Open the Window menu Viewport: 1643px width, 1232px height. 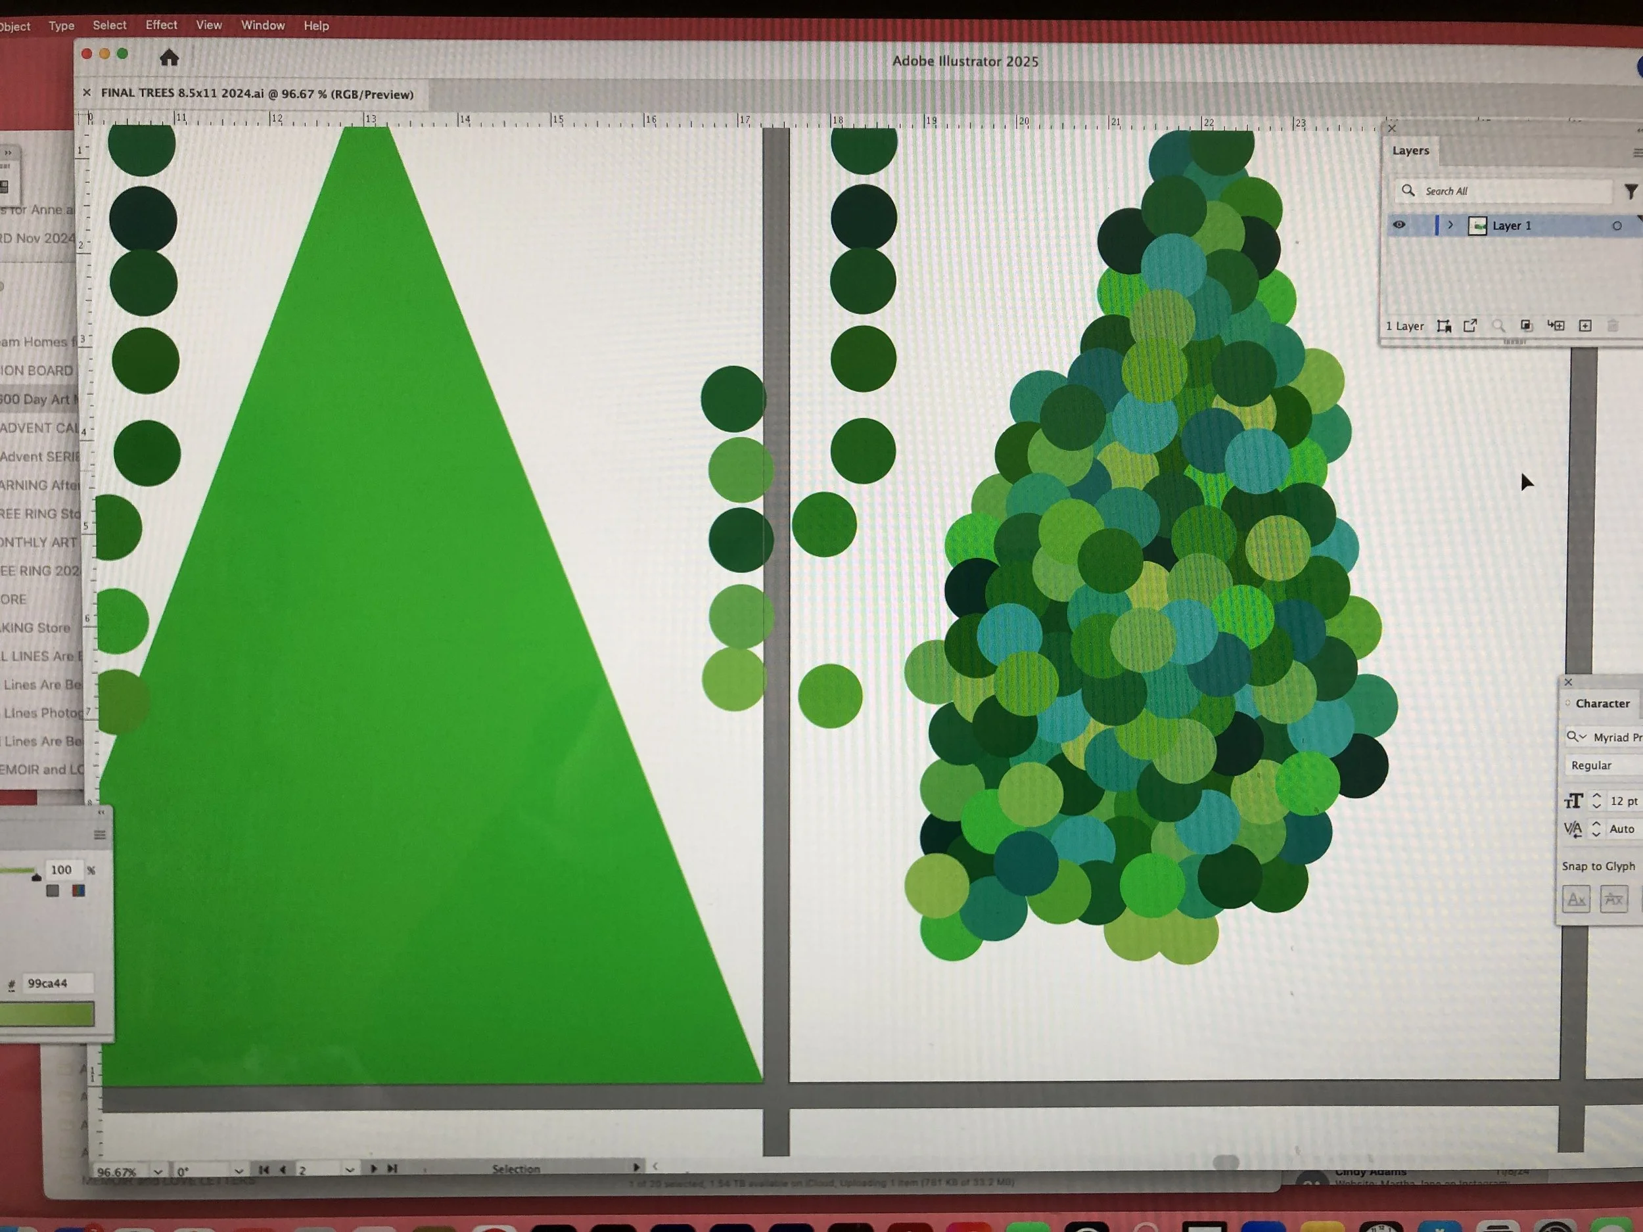pyautogui.click(x=262, y=25)
